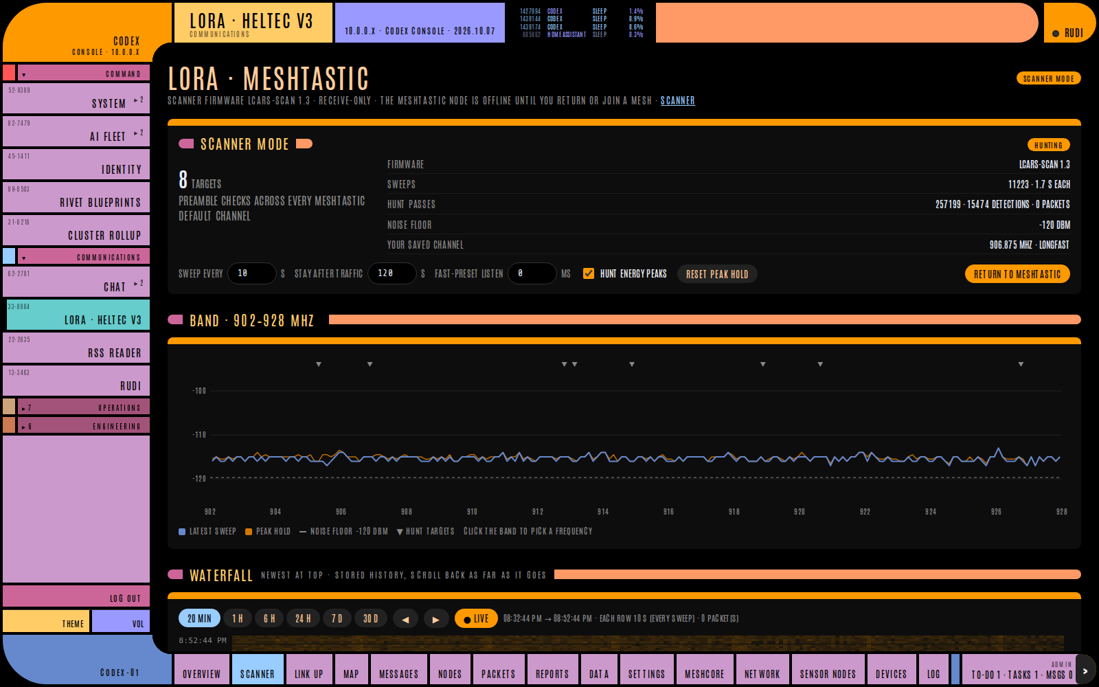1099x687 pixels.
Task: Expand the AI Fleet submenu arrow
Action: pyautogui.click(x=139, y=133)
